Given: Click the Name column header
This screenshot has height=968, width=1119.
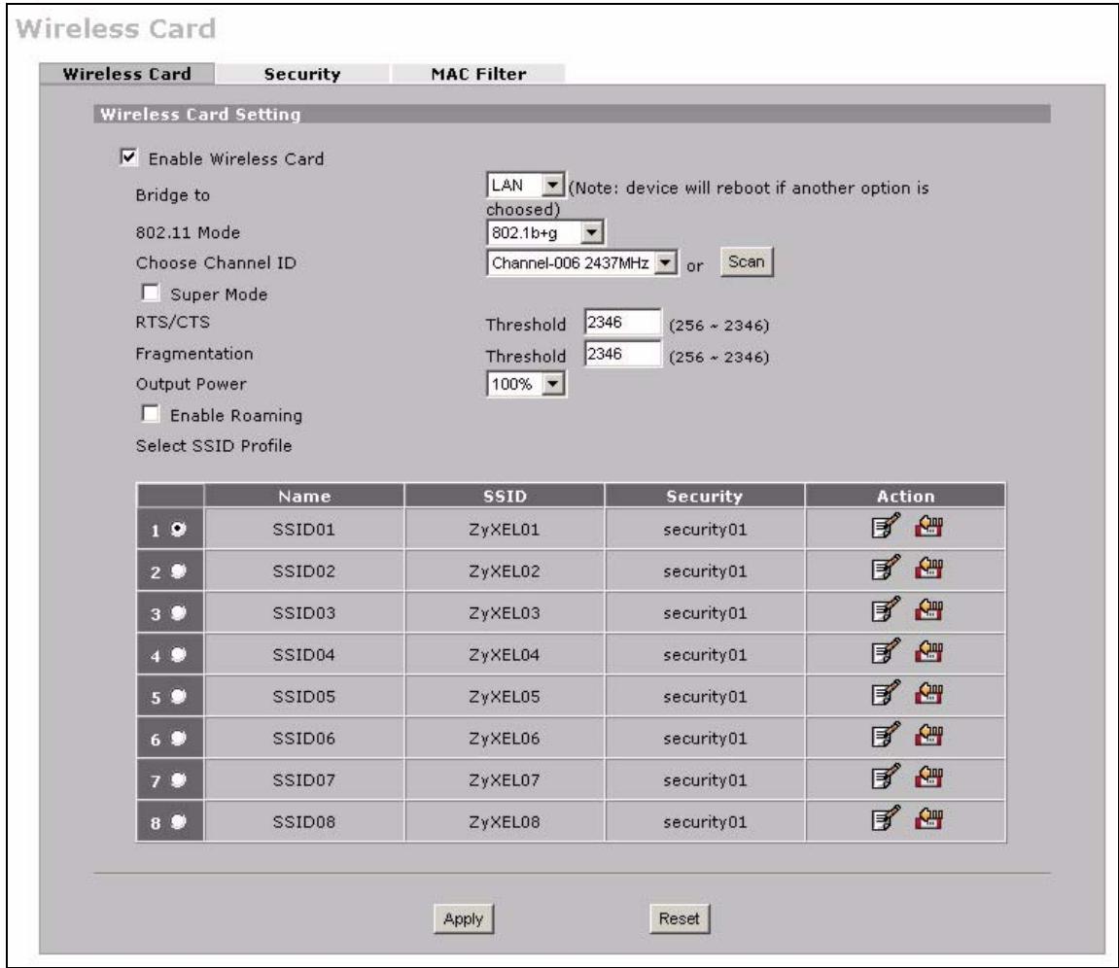Looking at the screenshot, I should pyautogui.click(x=304, y=496).
